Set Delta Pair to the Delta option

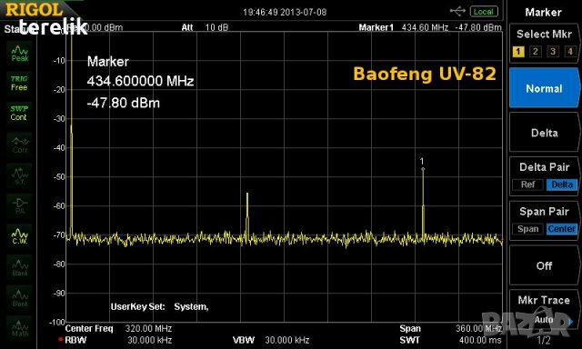click(562, 184)
